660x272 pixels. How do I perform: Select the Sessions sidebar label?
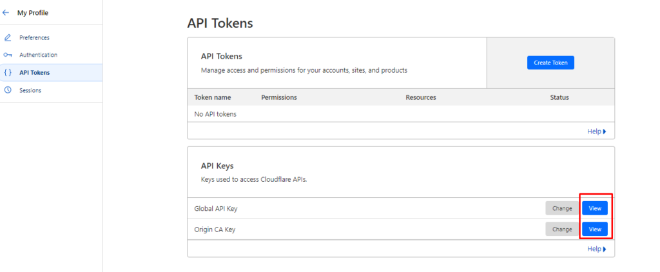30,90
